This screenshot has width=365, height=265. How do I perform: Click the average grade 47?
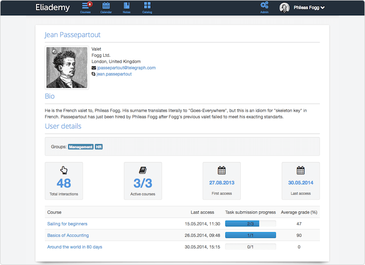pos(299,224)
